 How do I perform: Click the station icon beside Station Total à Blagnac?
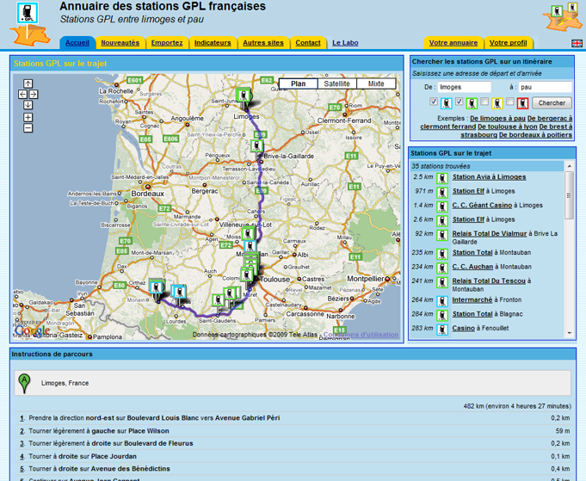442,316
